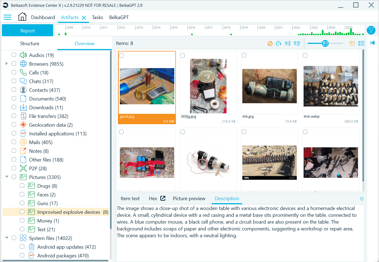Switch to list view icon

(361, 43)
